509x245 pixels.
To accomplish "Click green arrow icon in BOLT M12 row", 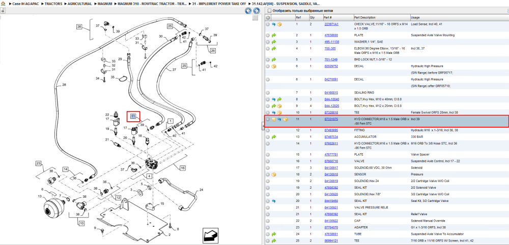I will coord(274,106).
